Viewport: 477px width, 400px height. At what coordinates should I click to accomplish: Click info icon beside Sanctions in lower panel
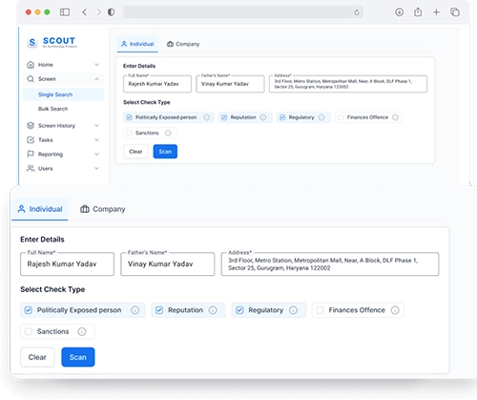tap(82, 331)
